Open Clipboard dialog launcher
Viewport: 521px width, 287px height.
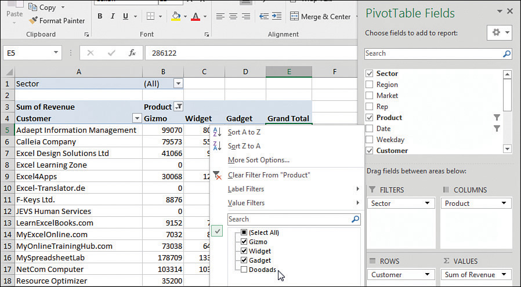click(86, 35)
